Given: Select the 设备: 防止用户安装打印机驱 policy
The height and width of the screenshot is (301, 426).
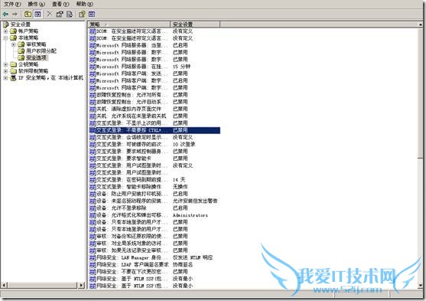Looking at the screenshot, I should 129,194.
